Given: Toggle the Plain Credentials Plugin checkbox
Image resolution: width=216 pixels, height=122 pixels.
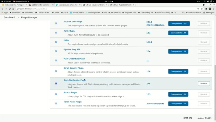Looking at the screenshot, I should (x=56, y=60).
